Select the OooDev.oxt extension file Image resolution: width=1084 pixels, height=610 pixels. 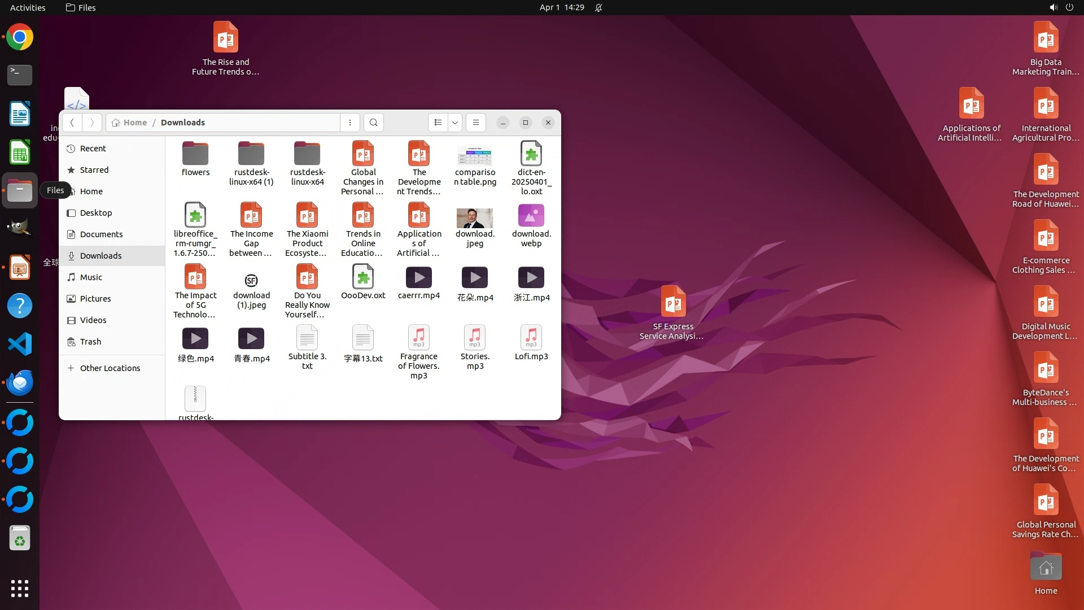(363, 278)
